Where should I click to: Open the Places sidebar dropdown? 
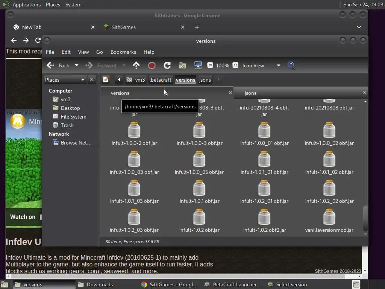coord(65,80)
